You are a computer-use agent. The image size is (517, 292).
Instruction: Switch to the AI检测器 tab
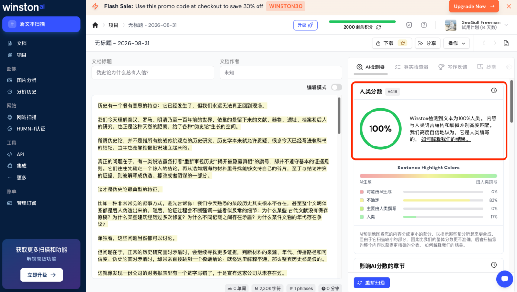[370, 67]
